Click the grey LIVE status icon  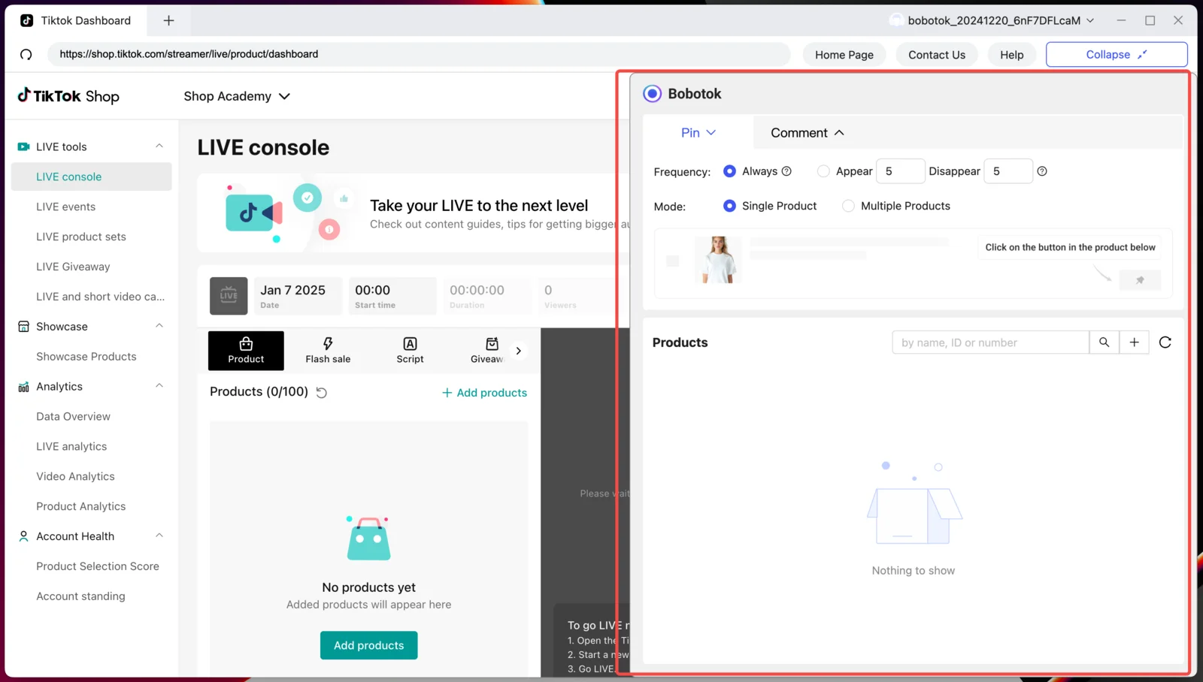tap(229, 296)
